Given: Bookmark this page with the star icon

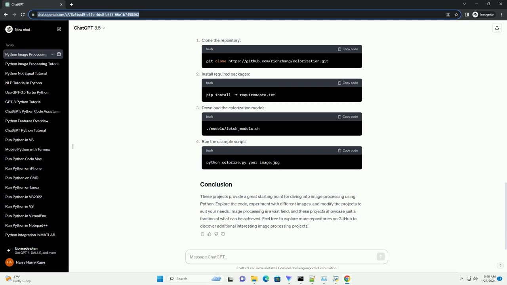Looking at the screenshot, I should tap(456, 15).
